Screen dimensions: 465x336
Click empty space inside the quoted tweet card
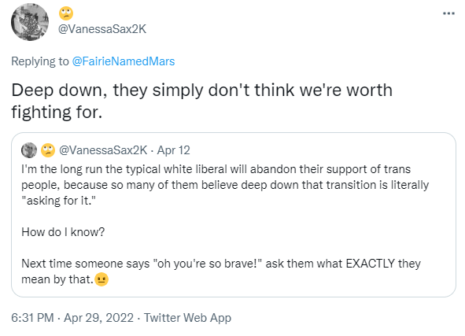point(297,231)
